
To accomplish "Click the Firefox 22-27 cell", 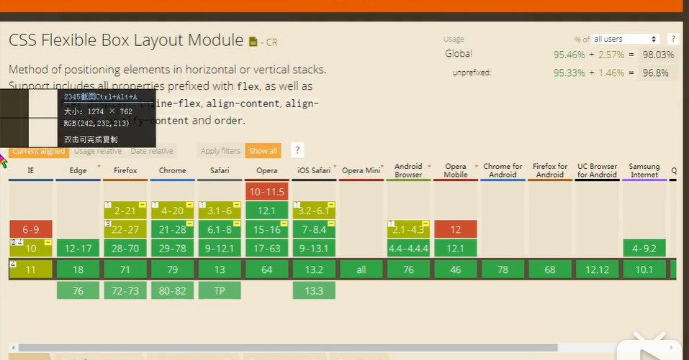I will point(125,229).
